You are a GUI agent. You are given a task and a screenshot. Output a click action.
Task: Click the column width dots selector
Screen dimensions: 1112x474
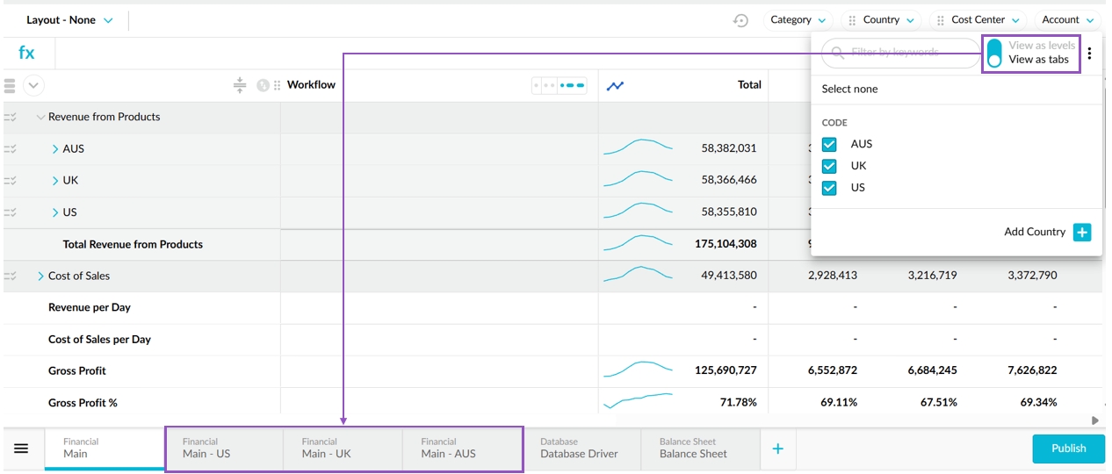point(560,85)
